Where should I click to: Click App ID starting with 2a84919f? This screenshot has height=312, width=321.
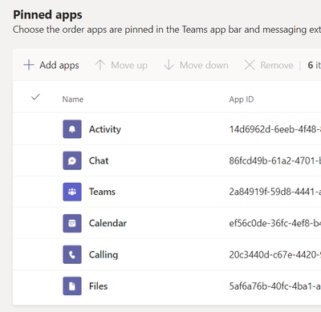pyautogui.click(x=275, y=192)
